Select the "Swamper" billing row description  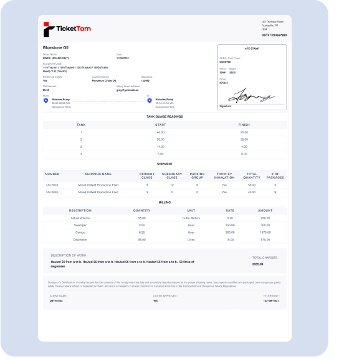[80, 225]
